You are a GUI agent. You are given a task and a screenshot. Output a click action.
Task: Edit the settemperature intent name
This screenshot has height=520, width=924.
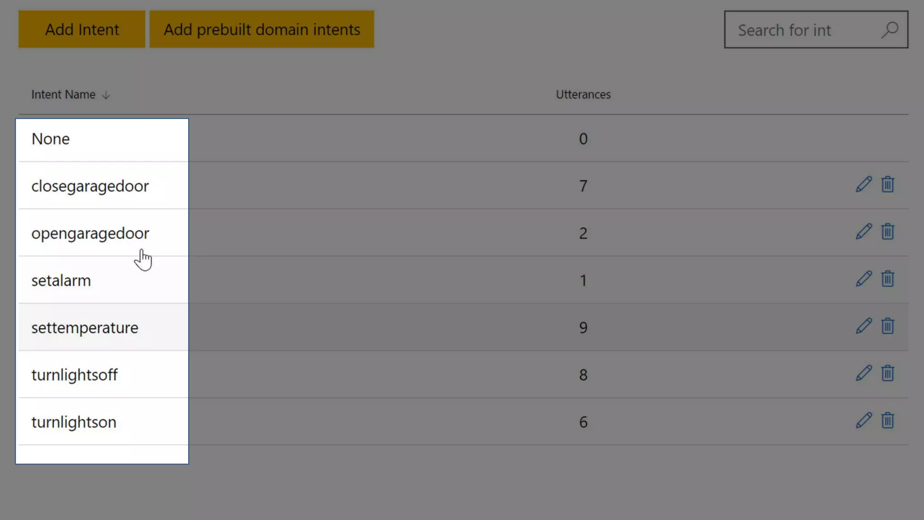(864, 326)
